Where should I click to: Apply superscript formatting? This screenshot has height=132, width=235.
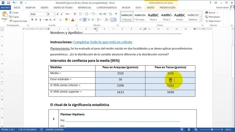[55, 19]
